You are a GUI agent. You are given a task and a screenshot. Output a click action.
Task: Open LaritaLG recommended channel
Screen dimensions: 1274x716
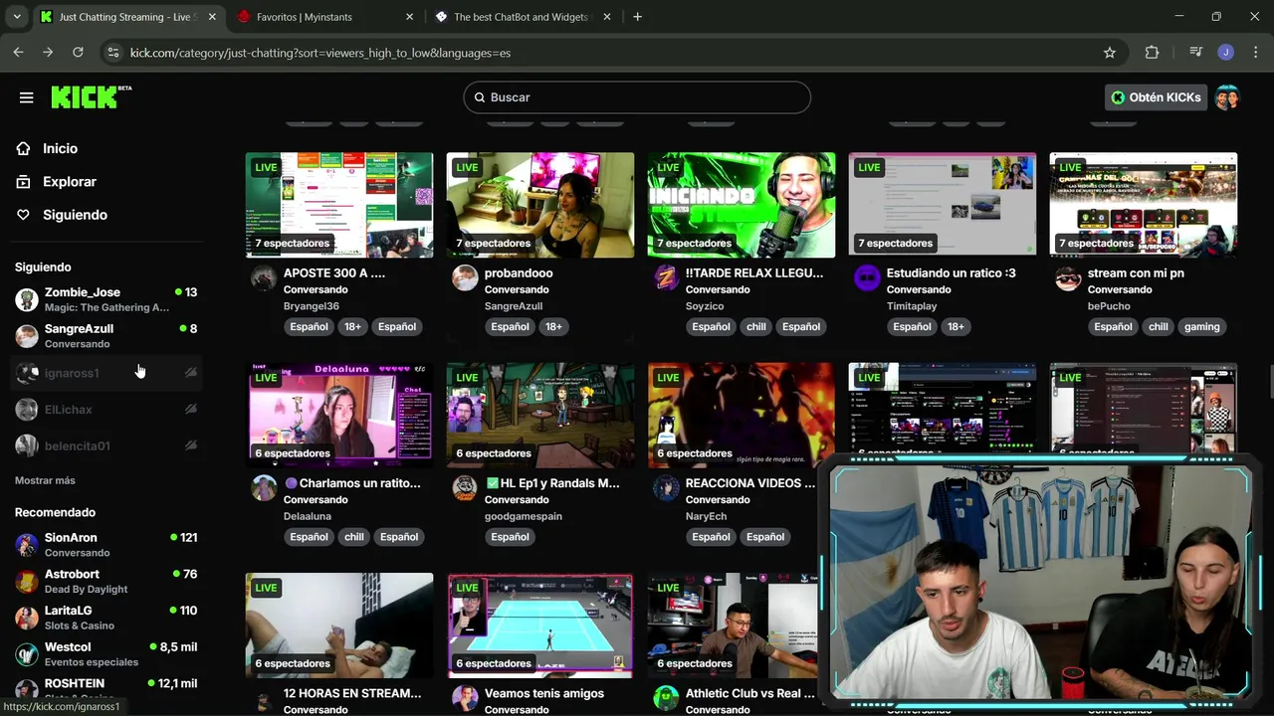tap(106, 618)
